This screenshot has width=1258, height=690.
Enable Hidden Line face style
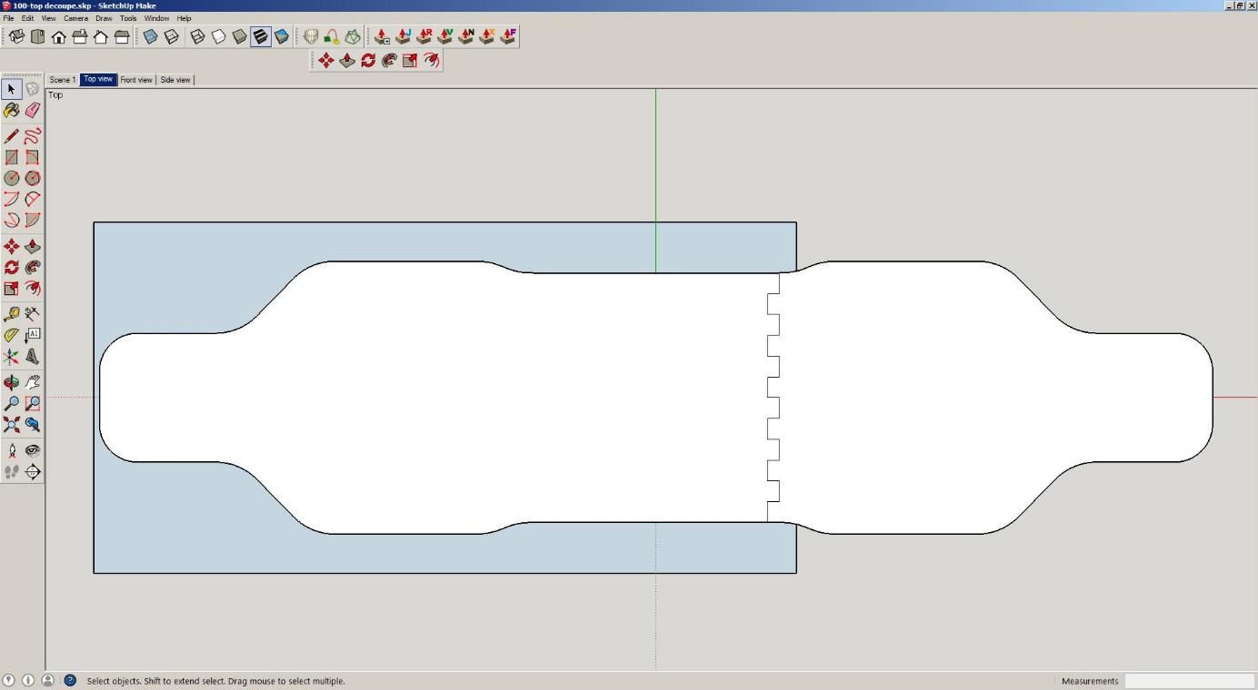pos(218,37)
